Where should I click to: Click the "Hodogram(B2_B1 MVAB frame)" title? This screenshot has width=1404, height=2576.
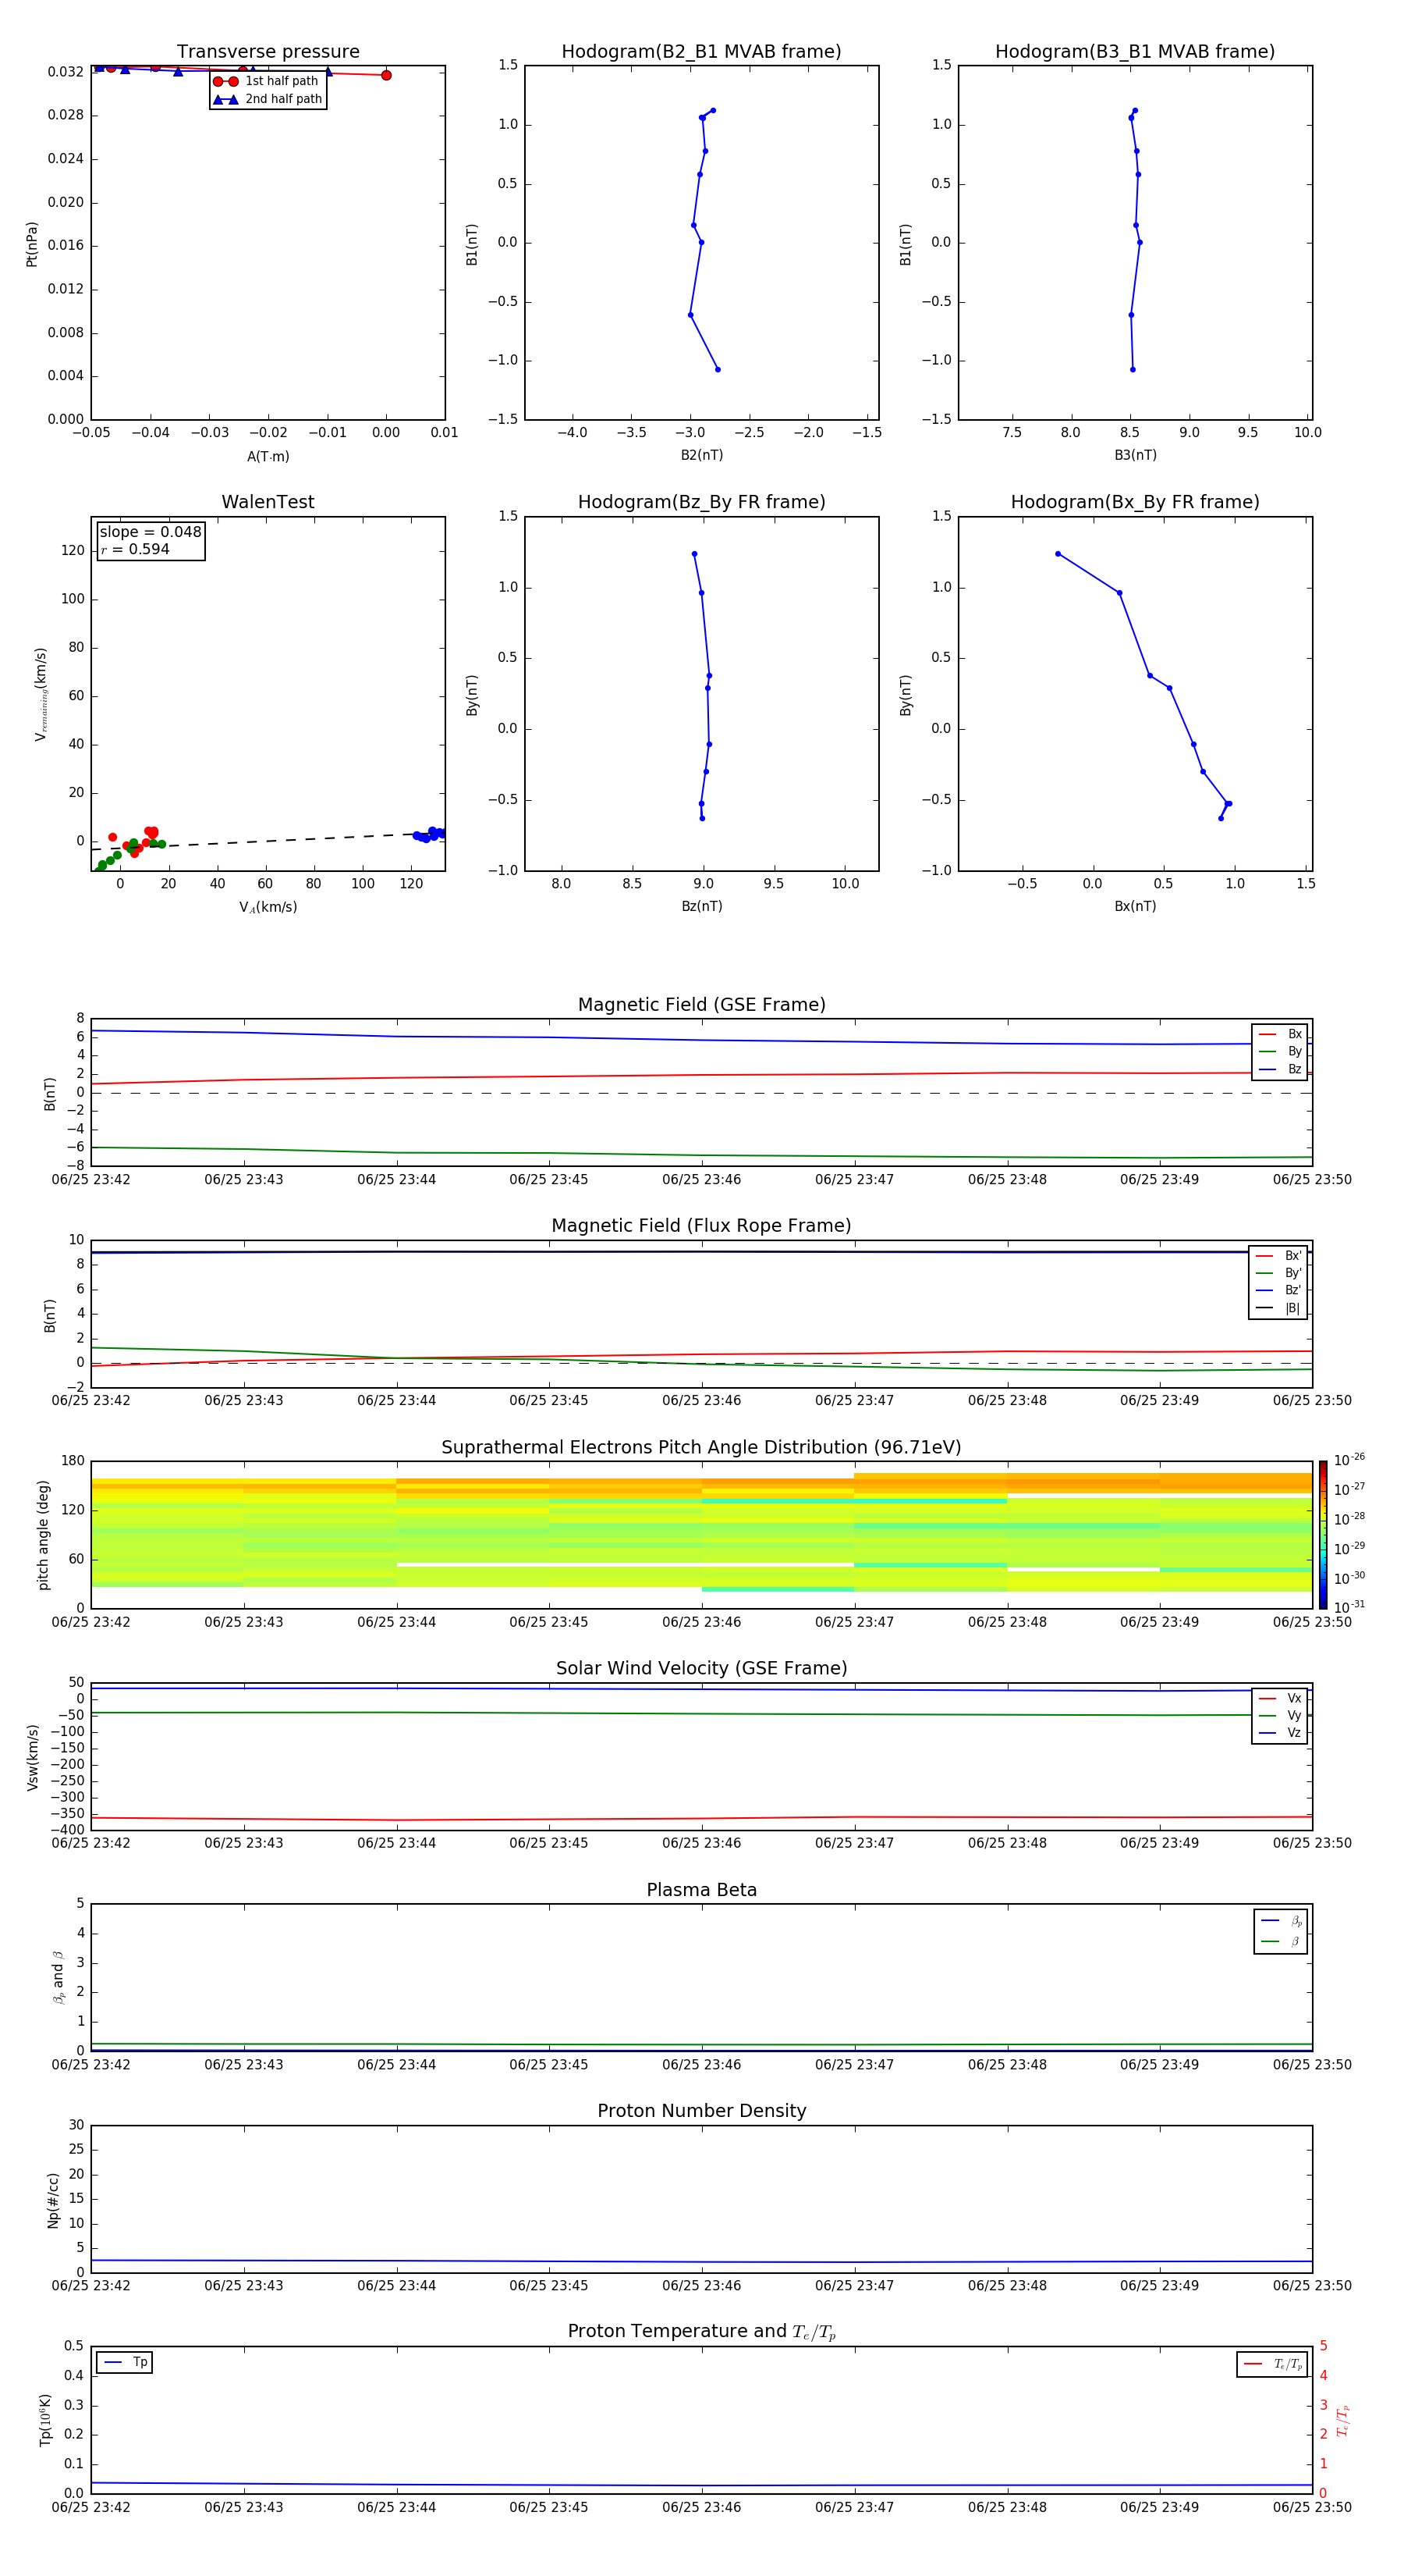tap(700, 52)
